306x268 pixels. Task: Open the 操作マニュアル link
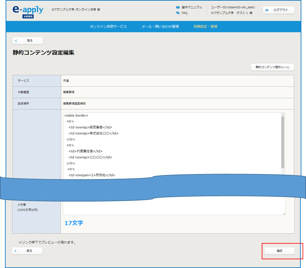(x=192, y=7)
